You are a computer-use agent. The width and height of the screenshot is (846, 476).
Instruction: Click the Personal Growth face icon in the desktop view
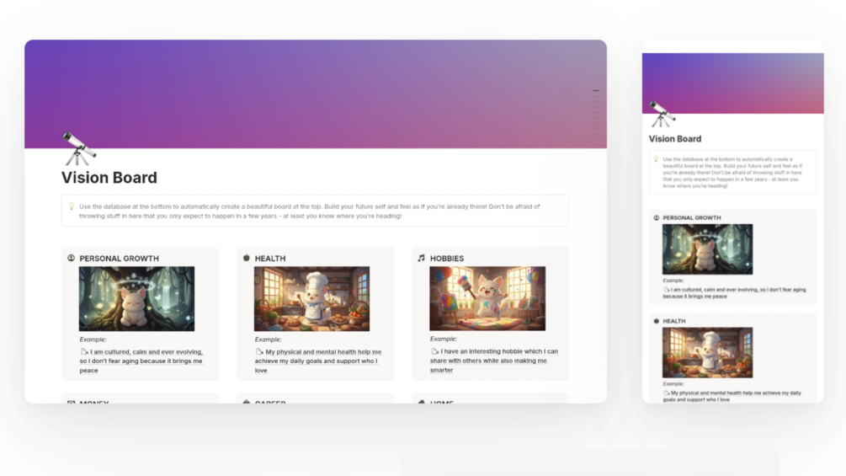[x=72, y=258]
